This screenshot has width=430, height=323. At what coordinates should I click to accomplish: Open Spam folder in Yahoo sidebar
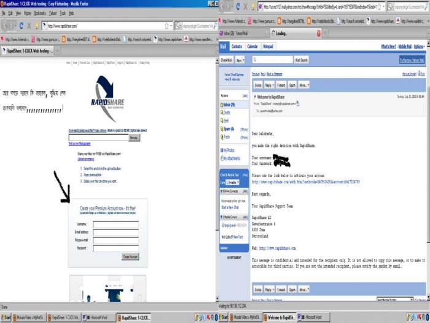tap(227, 129)
